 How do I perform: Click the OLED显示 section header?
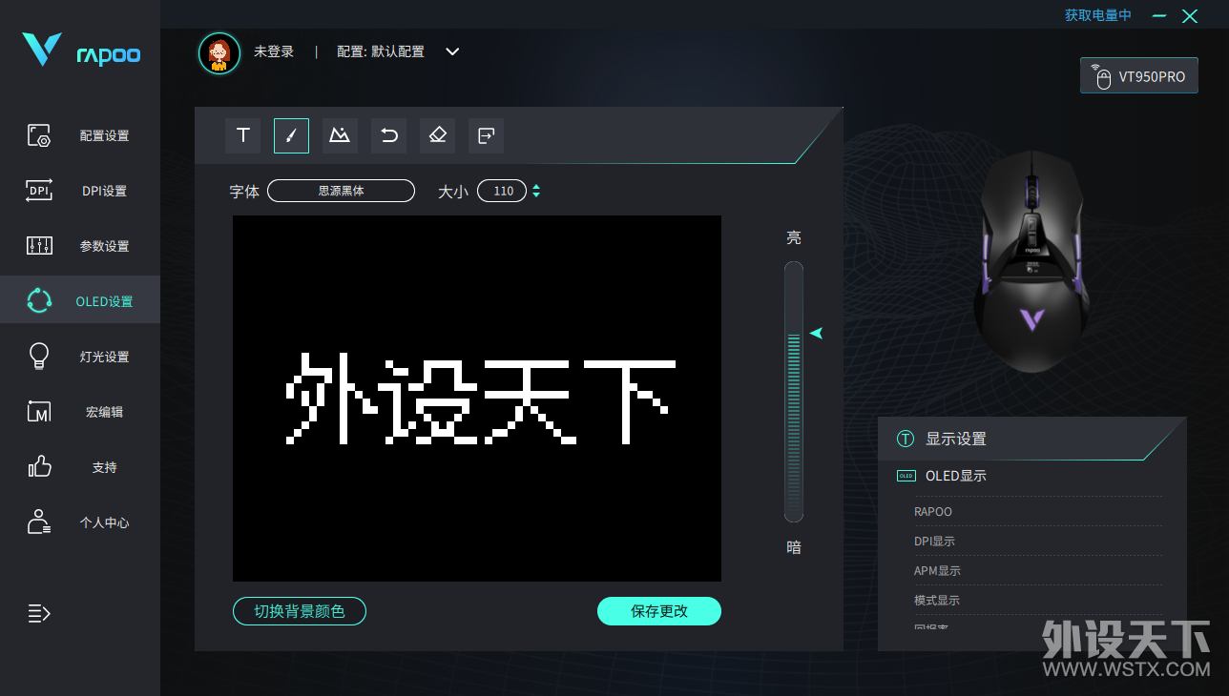point(956,476)
